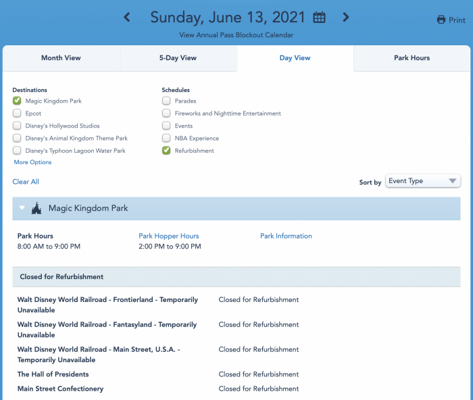
Task: Tick the Events schedule checkbox
Action: 166,126
